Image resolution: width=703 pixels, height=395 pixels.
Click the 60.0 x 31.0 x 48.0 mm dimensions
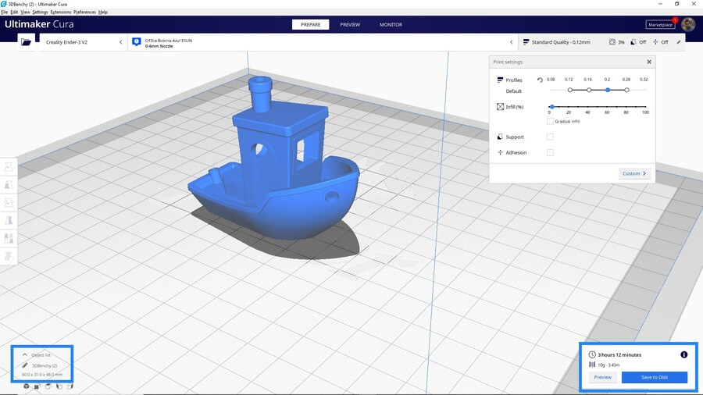[x=42, y=375]
